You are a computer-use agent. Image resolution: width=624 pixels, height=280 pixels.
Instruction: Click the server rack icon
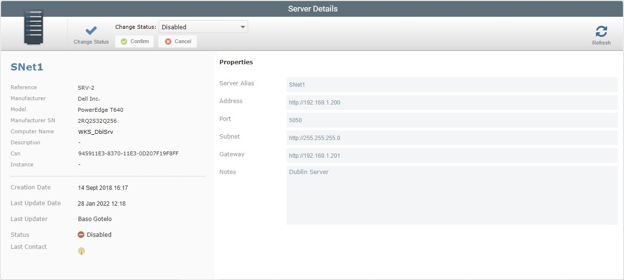click(33, 26)
